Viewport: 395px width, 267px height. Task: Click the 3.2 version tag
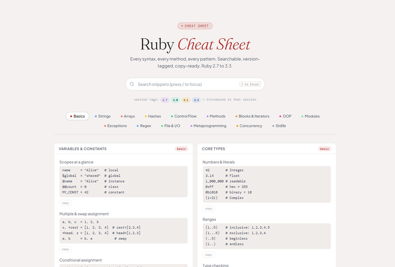pos(197,100)
